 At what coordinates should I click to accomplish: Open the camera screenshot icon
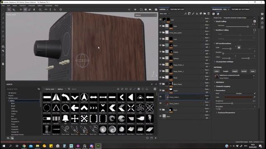pyautogui.click(x=156, y=10)
